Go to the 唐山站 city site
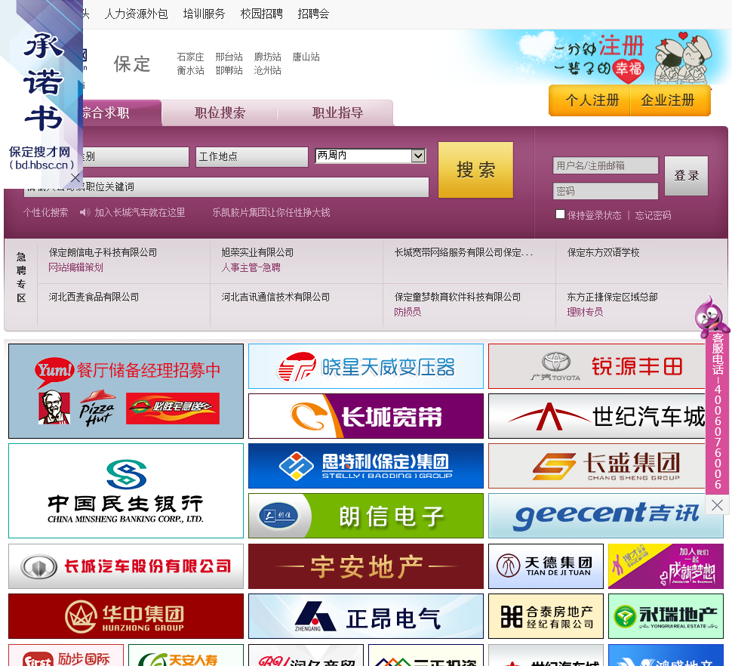The image size is (732, 666). click(306, 57)
